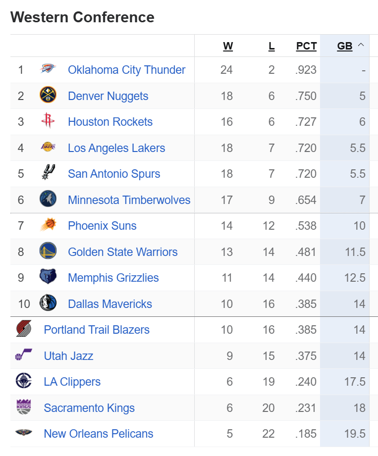
Task: Open Dallas Mavericks team link
Action: (x=110, y=304)
